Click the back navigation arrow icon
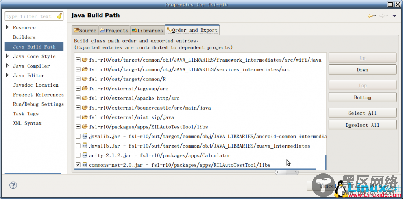The height and width of the screenshot is (199, 403). tap(370, 16)
